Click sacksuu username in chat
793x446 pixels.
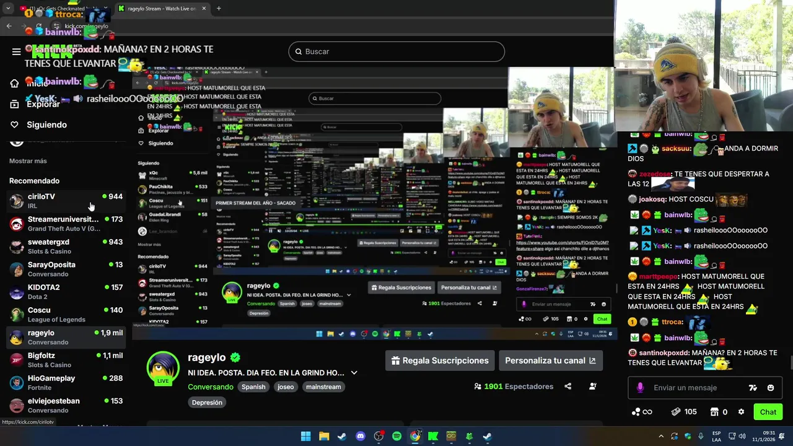pyautogui.click(x=675, y=149)
